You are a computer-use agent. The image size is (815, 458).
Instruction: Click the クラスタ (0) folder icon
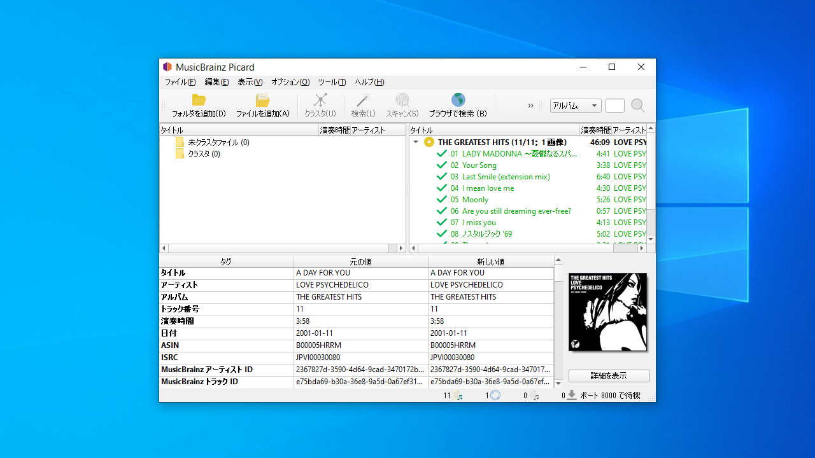click(x=180, y=153)
